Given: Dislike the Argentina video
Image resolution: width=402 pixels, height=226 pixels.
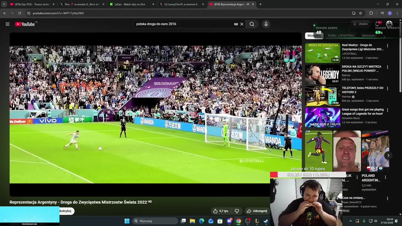Looking at the screenshot, I should pos(237,211).
